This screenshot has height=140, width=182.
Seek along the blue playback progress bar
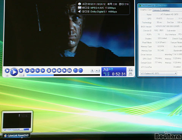click(63, 75)
